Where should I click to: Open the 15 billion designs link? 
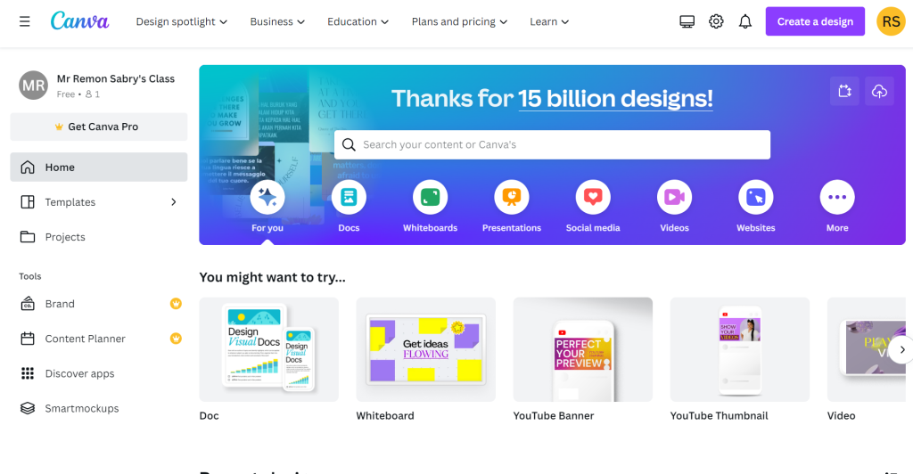pos(615,98)
